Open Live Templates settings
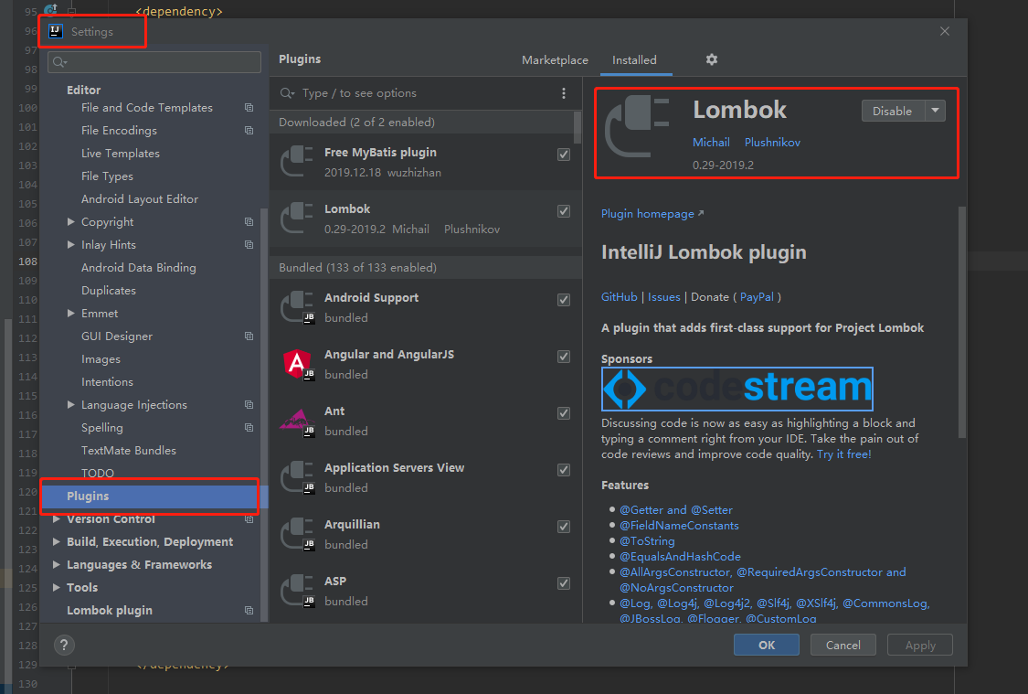Viewport: 1028px width, 694px height. (120, 154)
